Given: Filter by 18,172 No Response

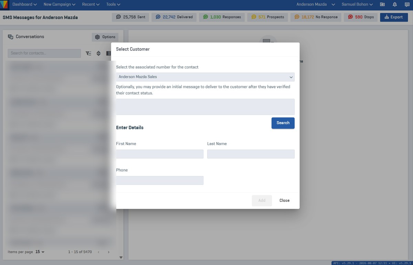Looking at the screenshot, I should click(316, 17).
